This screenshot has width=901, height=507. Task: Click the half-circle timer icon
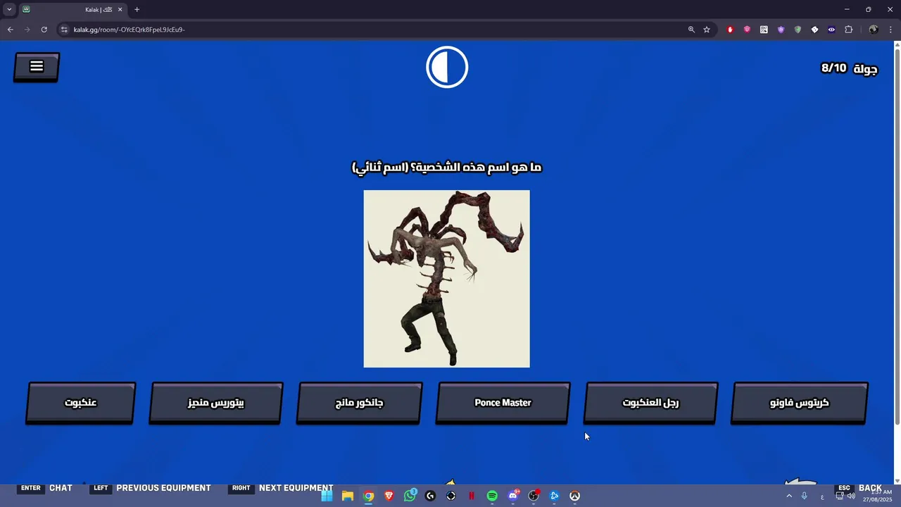click(x=447, y=67)
